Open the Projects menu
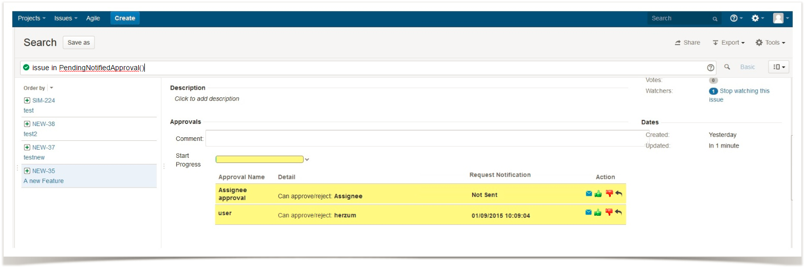This screenshot has width=806, height=270. pos(31,18)
